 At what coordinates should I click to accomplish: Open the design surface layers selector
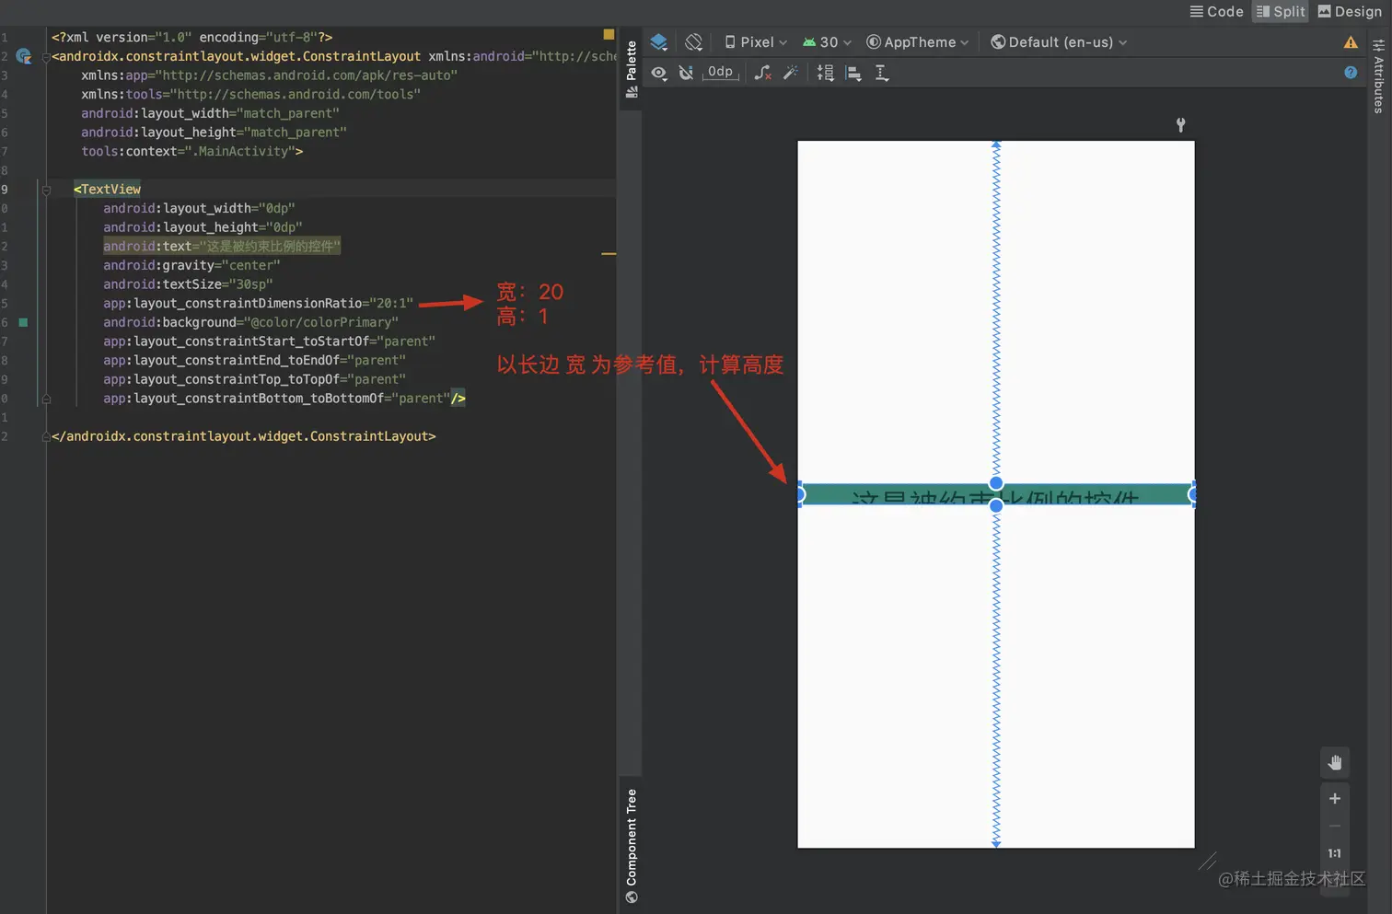[659, 42]
